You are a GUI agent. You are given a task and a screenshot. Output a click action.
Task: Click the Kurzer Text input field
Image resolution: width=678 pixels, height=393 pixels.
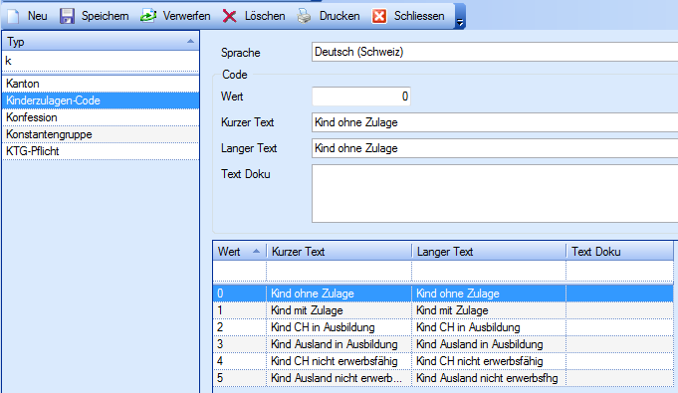pos(495,122)
